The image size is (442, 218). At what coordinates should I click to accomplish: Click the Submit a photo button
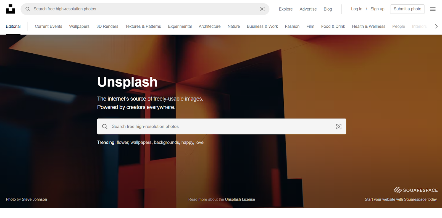407,9
